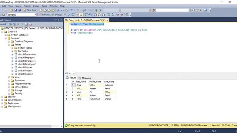The height and width of the screenshot is (133, 237).
Task: Click the Refresh icon in Object Explorer
Action: (26, 24)
